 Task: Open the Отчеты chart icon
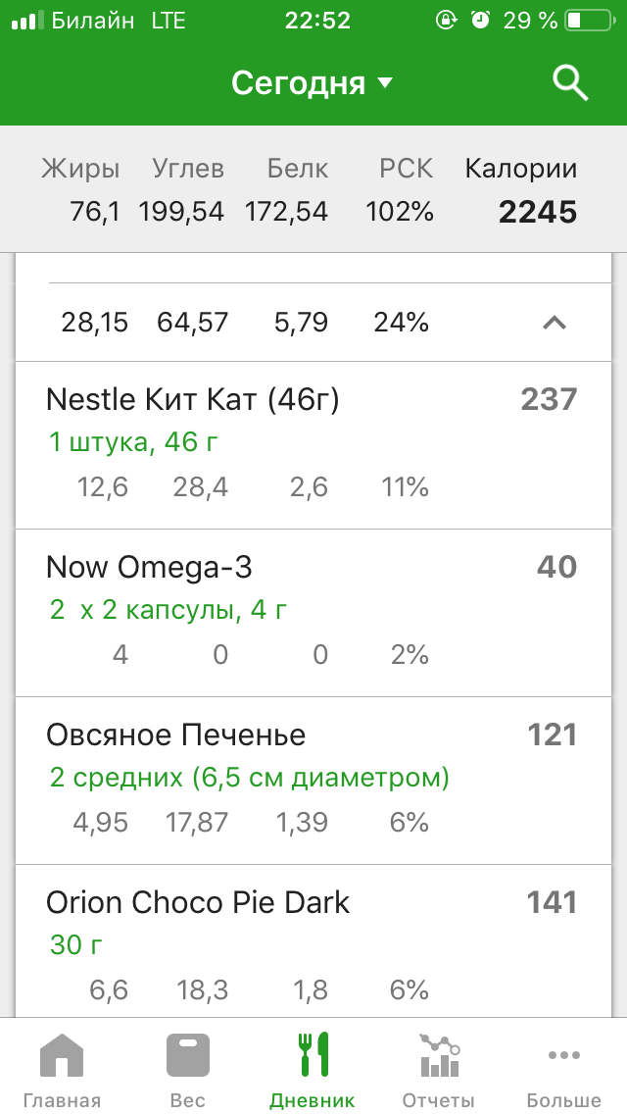439,1055
